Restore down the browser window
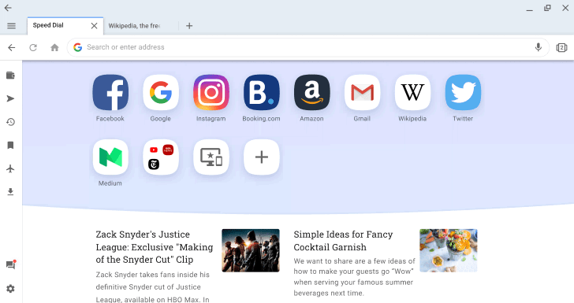This screenshot has width=574, height=303. tap(547, 8)
